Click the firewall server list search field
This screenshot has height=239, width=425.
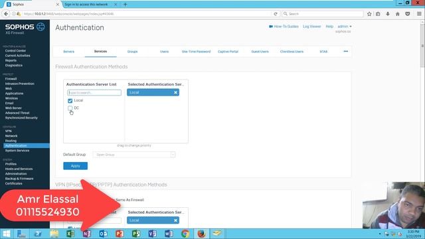coord(94,93)
